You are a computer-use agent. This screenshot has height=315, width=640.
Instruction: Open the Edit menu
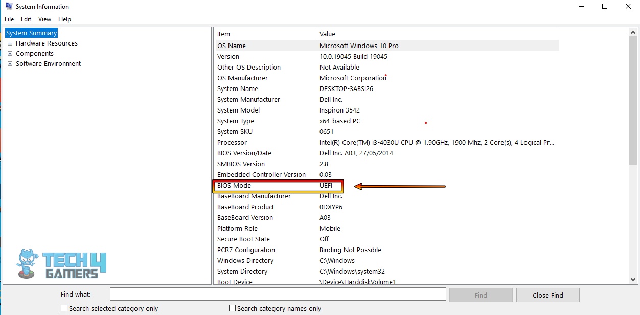point(26,19)
